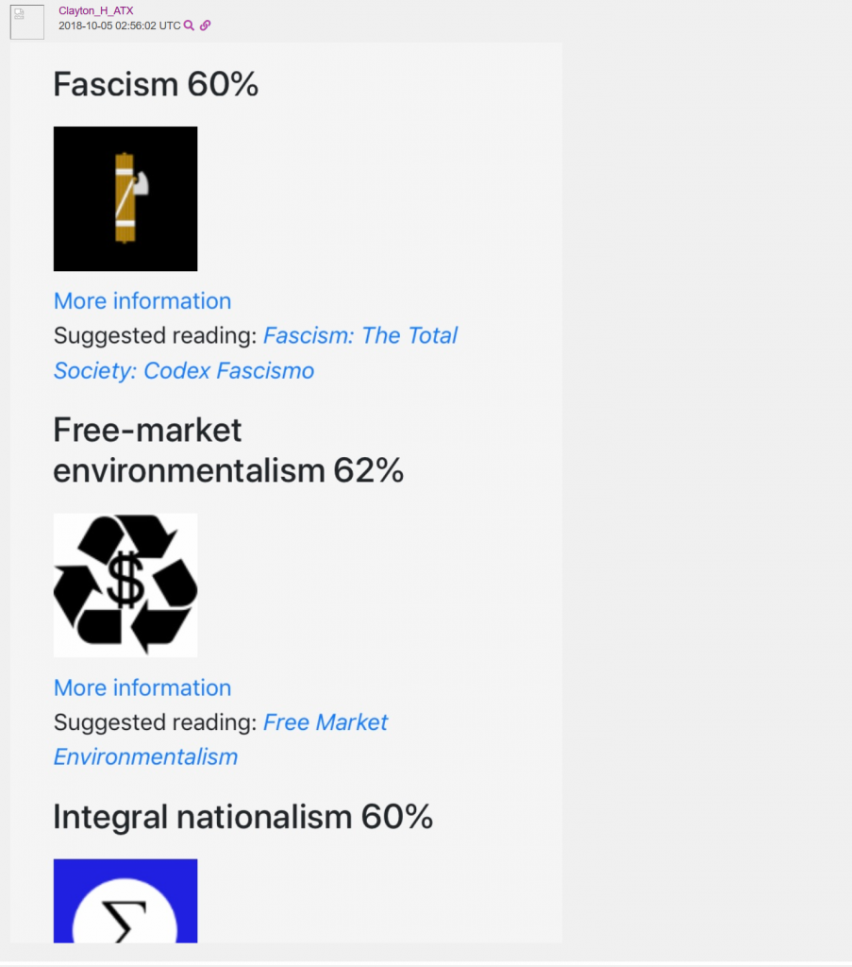Click the user avatar placeholder

click(27, 23)
